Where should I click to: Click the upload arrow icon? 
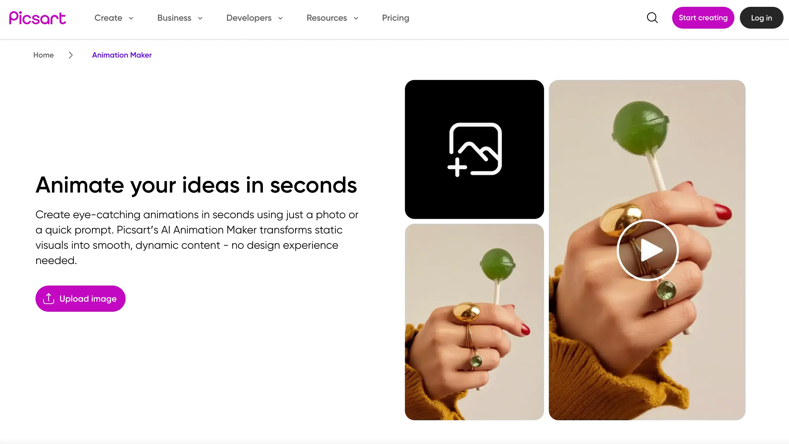[x=48, y=299]
